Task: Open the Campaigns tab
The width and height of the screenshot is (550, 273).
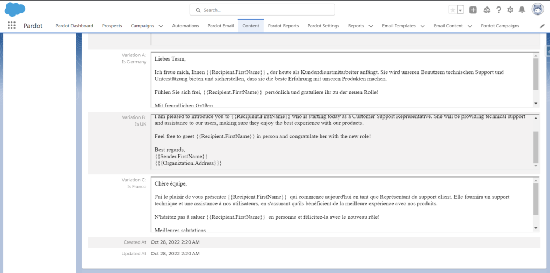Action: pyautogui.click(x=142, y=26)
